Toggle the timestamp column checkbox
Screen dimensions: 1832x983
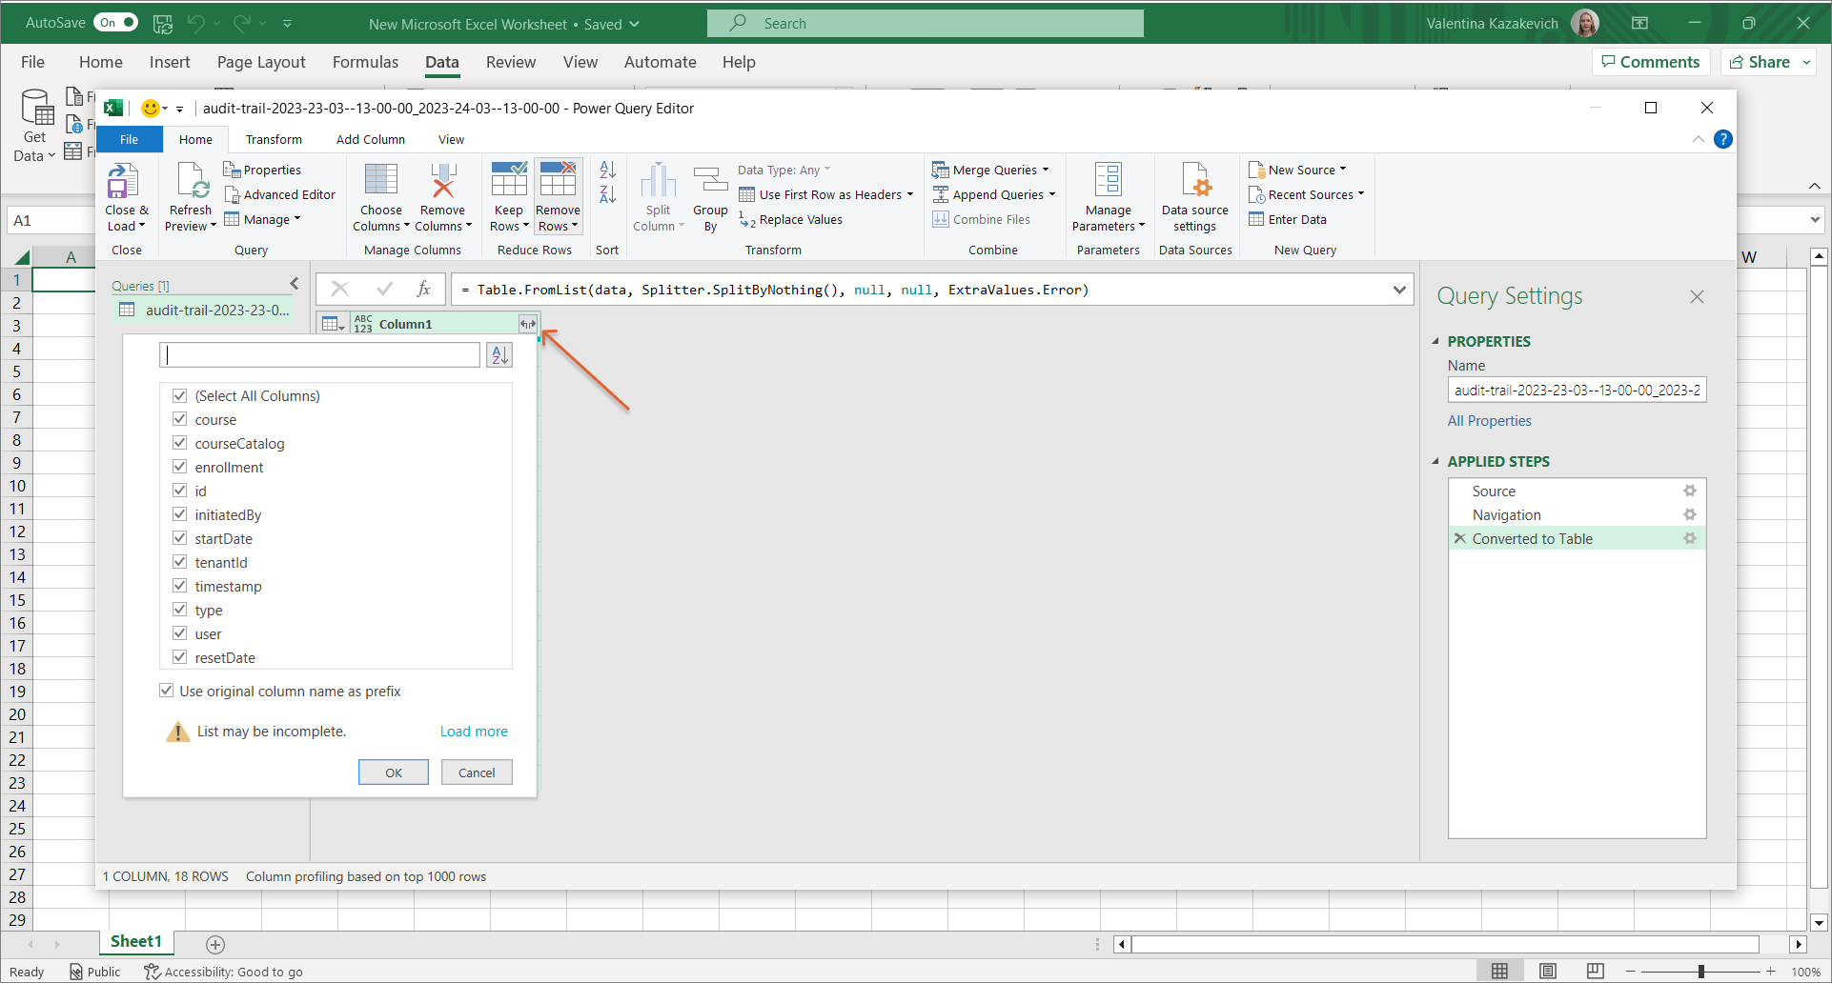[179, 586]
